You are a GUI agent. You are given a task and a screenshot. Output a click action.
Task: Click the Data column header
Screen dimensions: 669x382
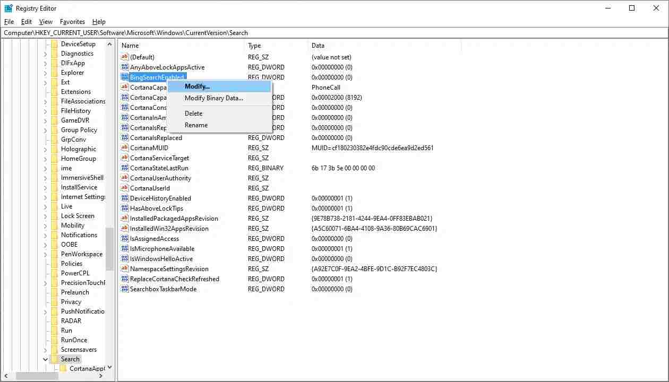[x=384, y=46]
